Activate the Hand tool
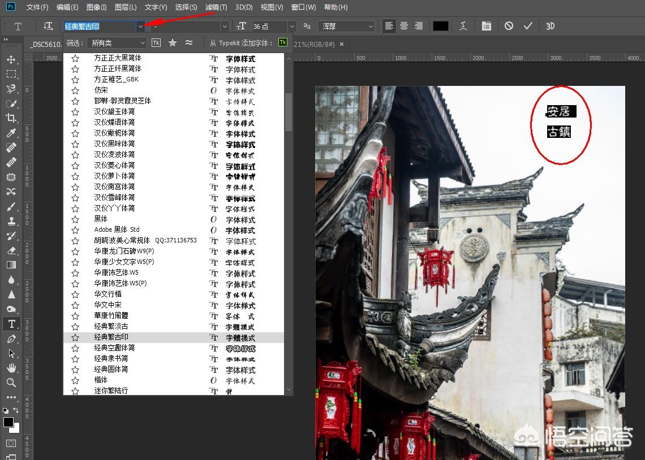Screen dimensions: 645x460 pyautogui.click(x=11, y=368)
